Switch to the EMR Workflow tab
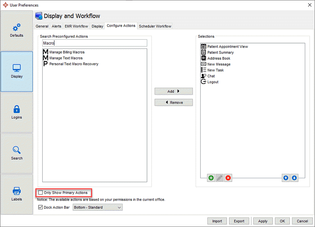The image size is (315, 227). point(76,26)
